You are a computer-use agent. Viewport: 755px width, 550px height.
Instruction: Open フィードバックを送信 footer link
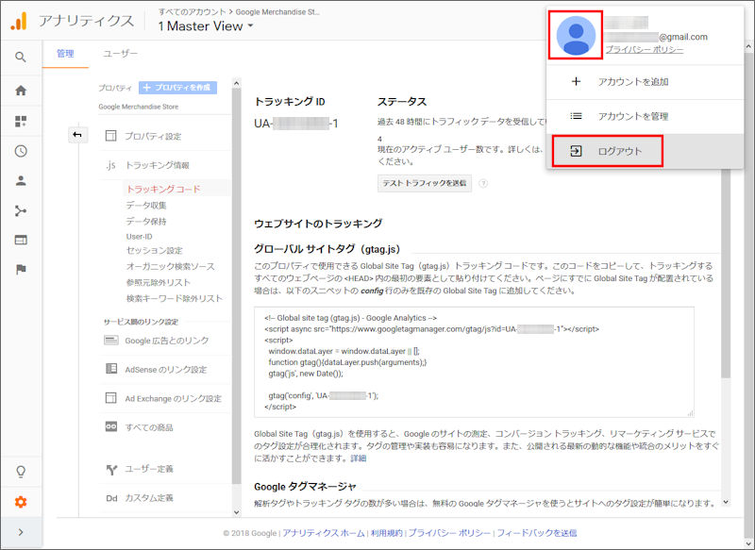coord(536,533)
